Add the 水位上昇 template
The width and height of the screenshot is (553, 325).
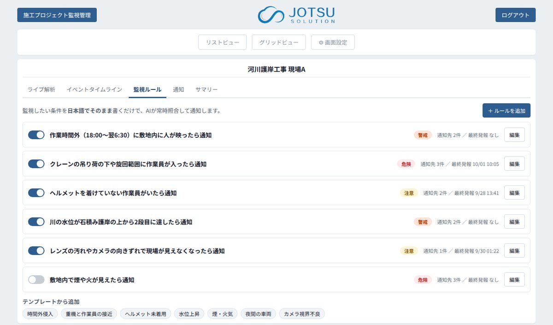click(x=189, y=314)
